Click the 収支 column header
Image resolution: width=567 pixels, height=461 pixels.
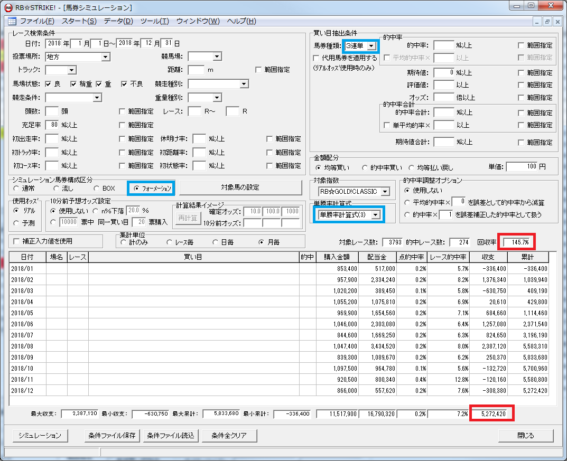(x=488, y=257)
